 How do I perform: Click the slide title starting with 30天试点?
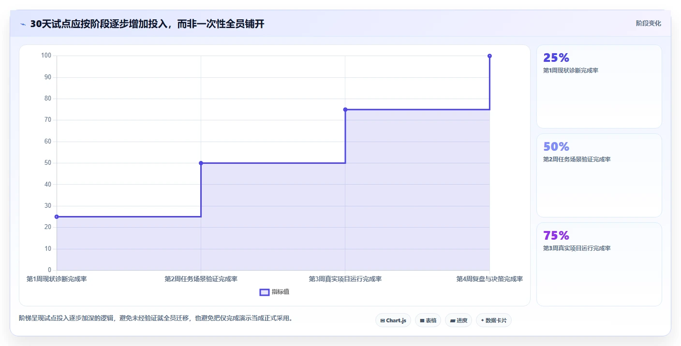click(147, 24)
